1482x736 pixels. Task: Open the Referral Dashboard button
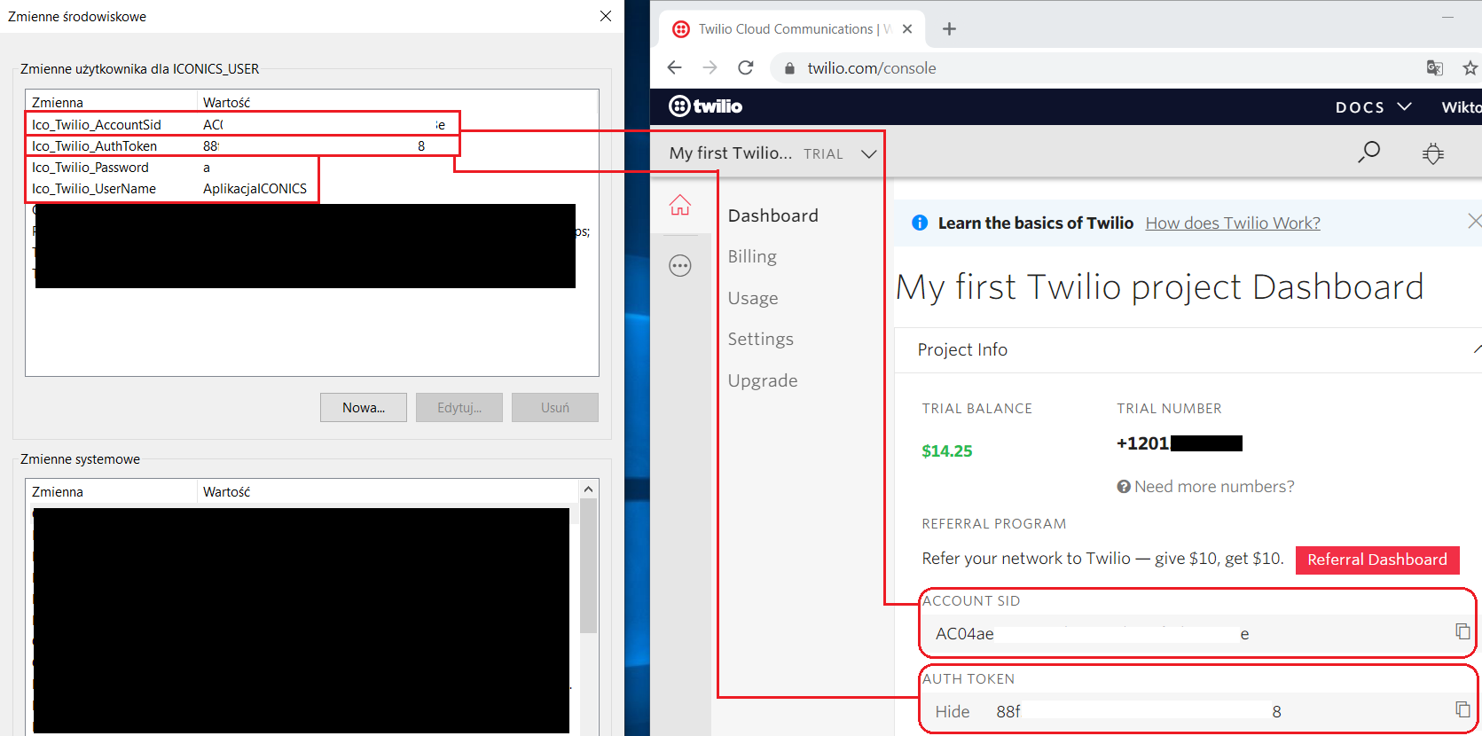(x=1377, y=560)
